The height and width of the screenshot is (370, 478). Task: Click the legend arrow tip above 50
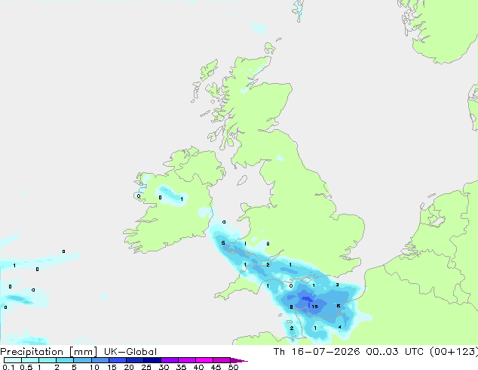(239, 360)
